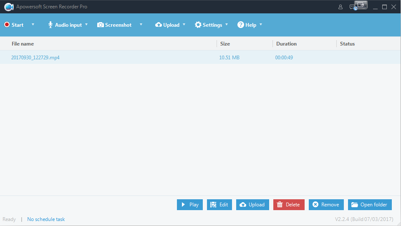The height and width of the screenshot is (226, 401).
Task: Click the red Start record button
Action: click(14, 25)
